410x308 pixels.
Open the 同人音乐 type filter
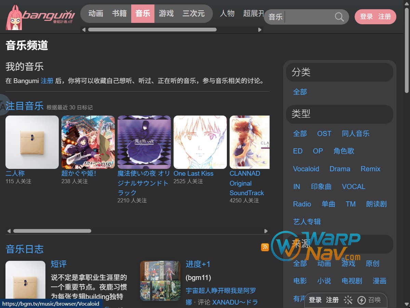(355, 134)
